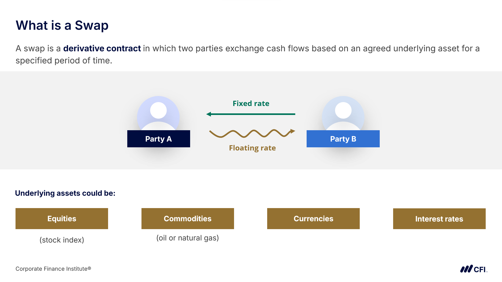Click the CFI logo
The height and width of the screenshot is (282, 502).
click(x=473, y=269)
